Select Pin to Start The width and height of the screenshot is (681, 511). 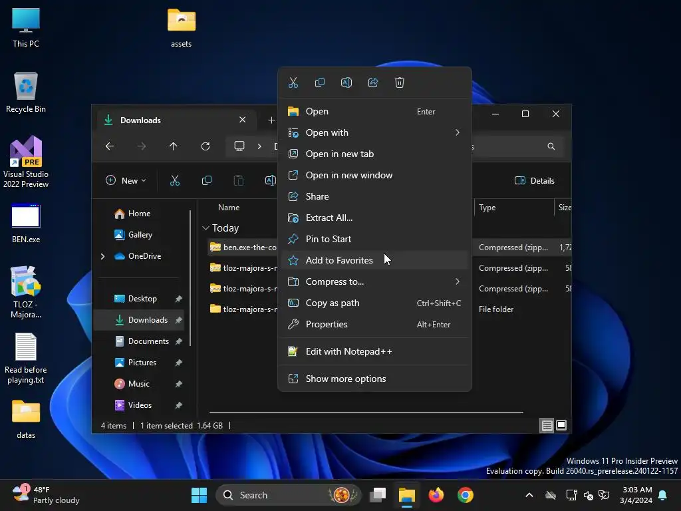coord(374,239)
